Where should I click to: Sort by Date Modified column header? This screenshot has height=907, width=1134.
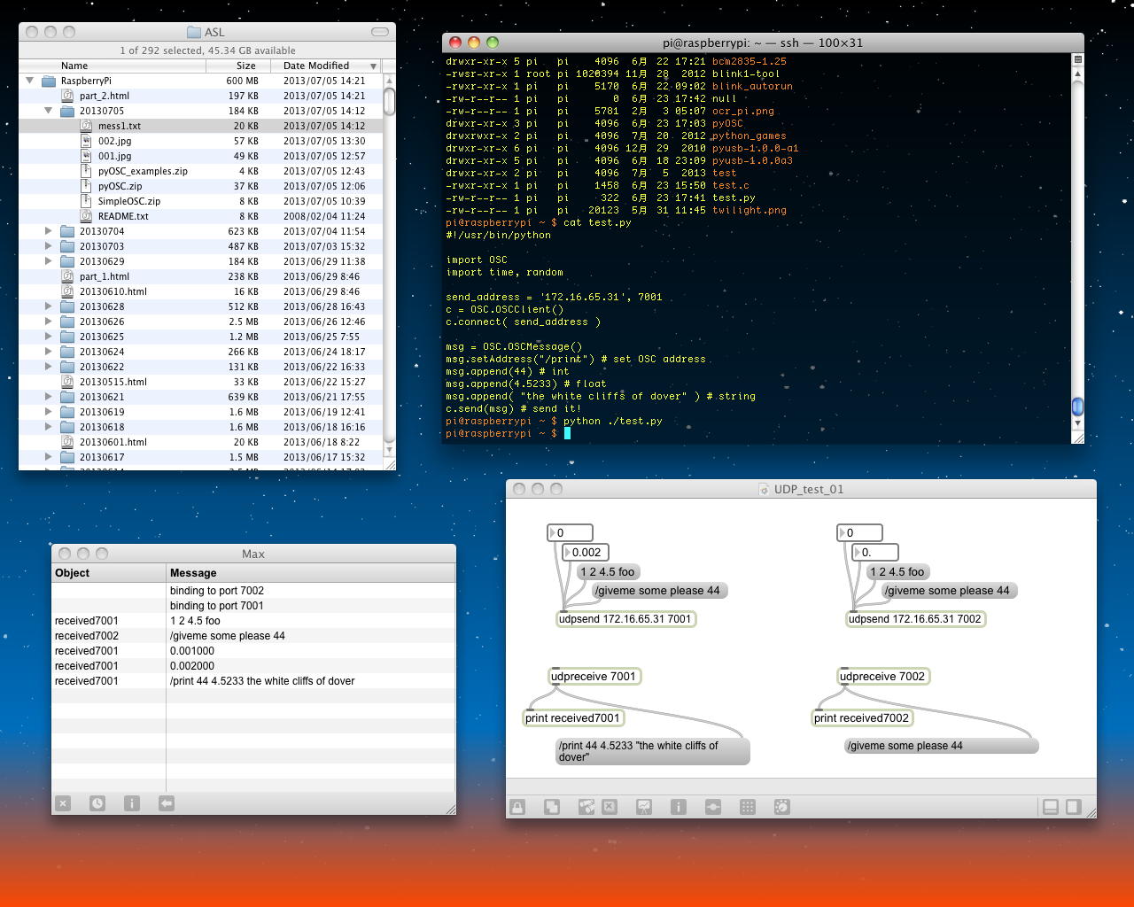pos(316,66)
